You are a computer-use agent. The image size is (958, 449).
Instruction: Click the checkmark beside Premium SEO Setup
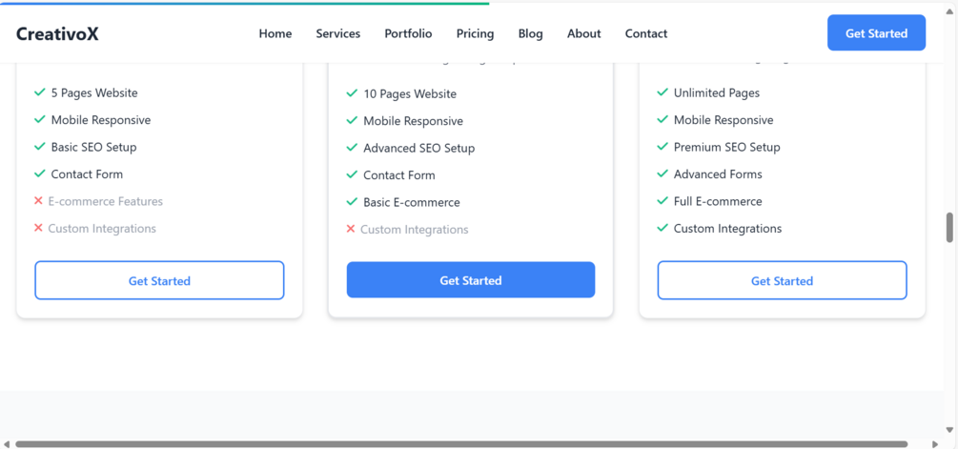tap(662, 147)
